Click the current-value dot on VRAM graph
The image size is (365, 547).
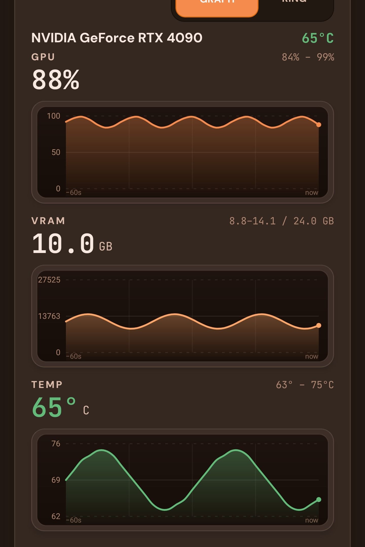click(319, 325)
